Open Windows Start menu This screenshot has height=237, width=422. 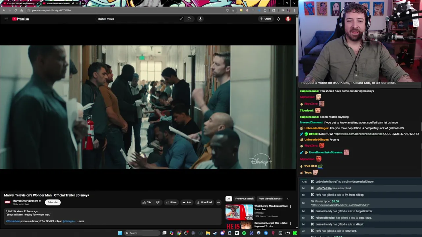coord(120,233)
